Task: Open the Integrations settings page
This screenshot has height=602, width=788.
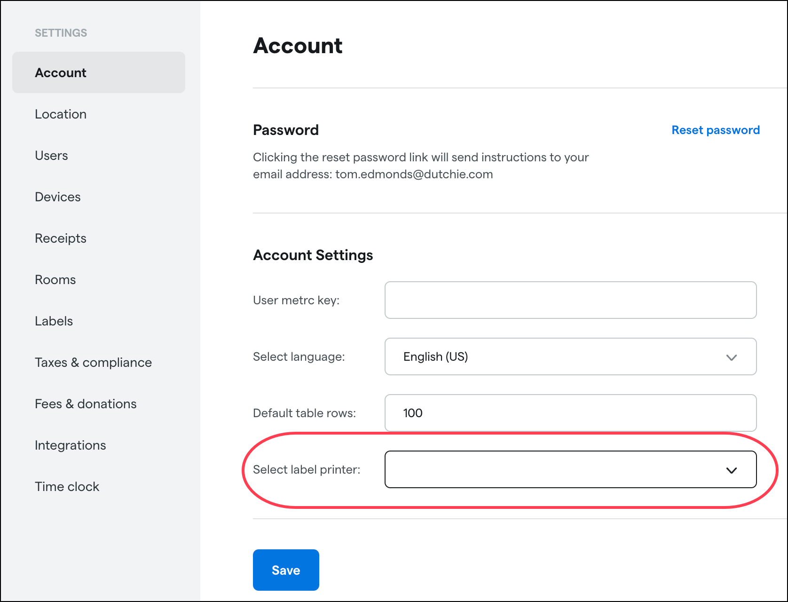Action: click(x=71, y=445)
